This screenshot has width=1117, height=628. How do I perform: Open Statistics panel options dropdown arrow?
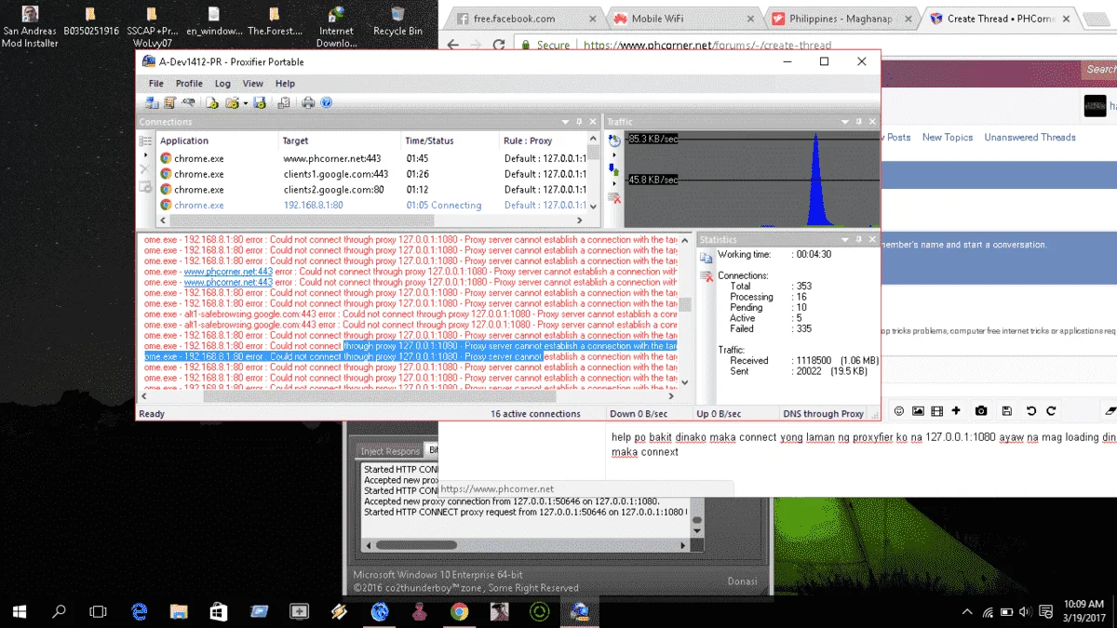click(845, 240)
